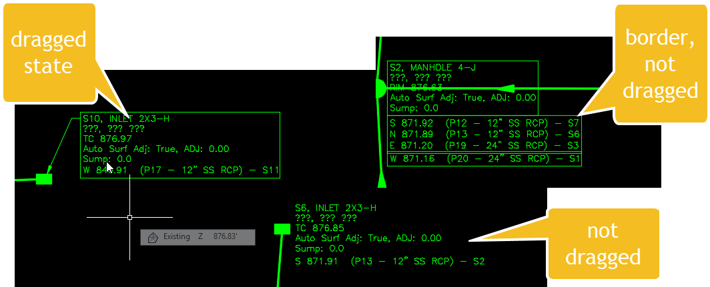Click the crosshair pickbox square

[x=129, y=217]
